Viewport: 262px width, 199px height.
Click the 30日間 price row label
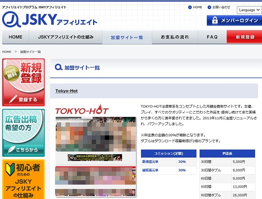point(206,162)
